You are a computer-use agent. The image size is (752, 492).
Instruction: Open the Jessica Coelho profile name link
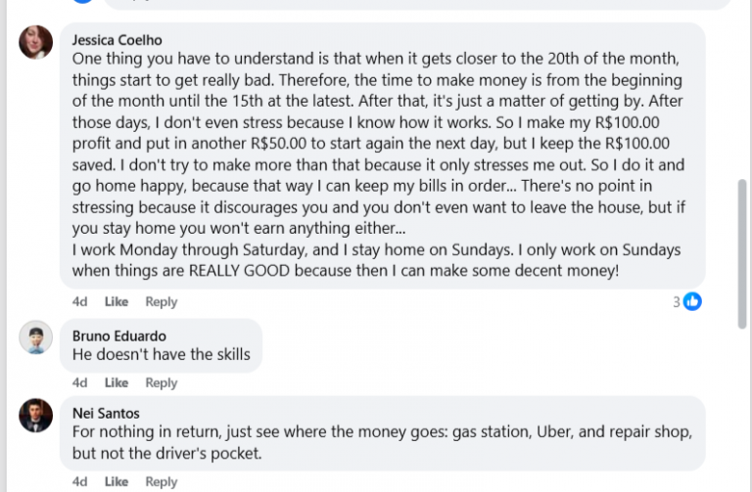[x=115, y=40]
